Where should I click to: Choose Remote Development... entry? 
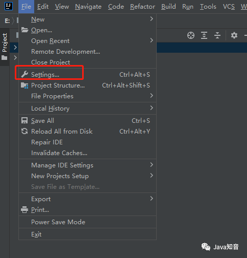click(87, 52)
